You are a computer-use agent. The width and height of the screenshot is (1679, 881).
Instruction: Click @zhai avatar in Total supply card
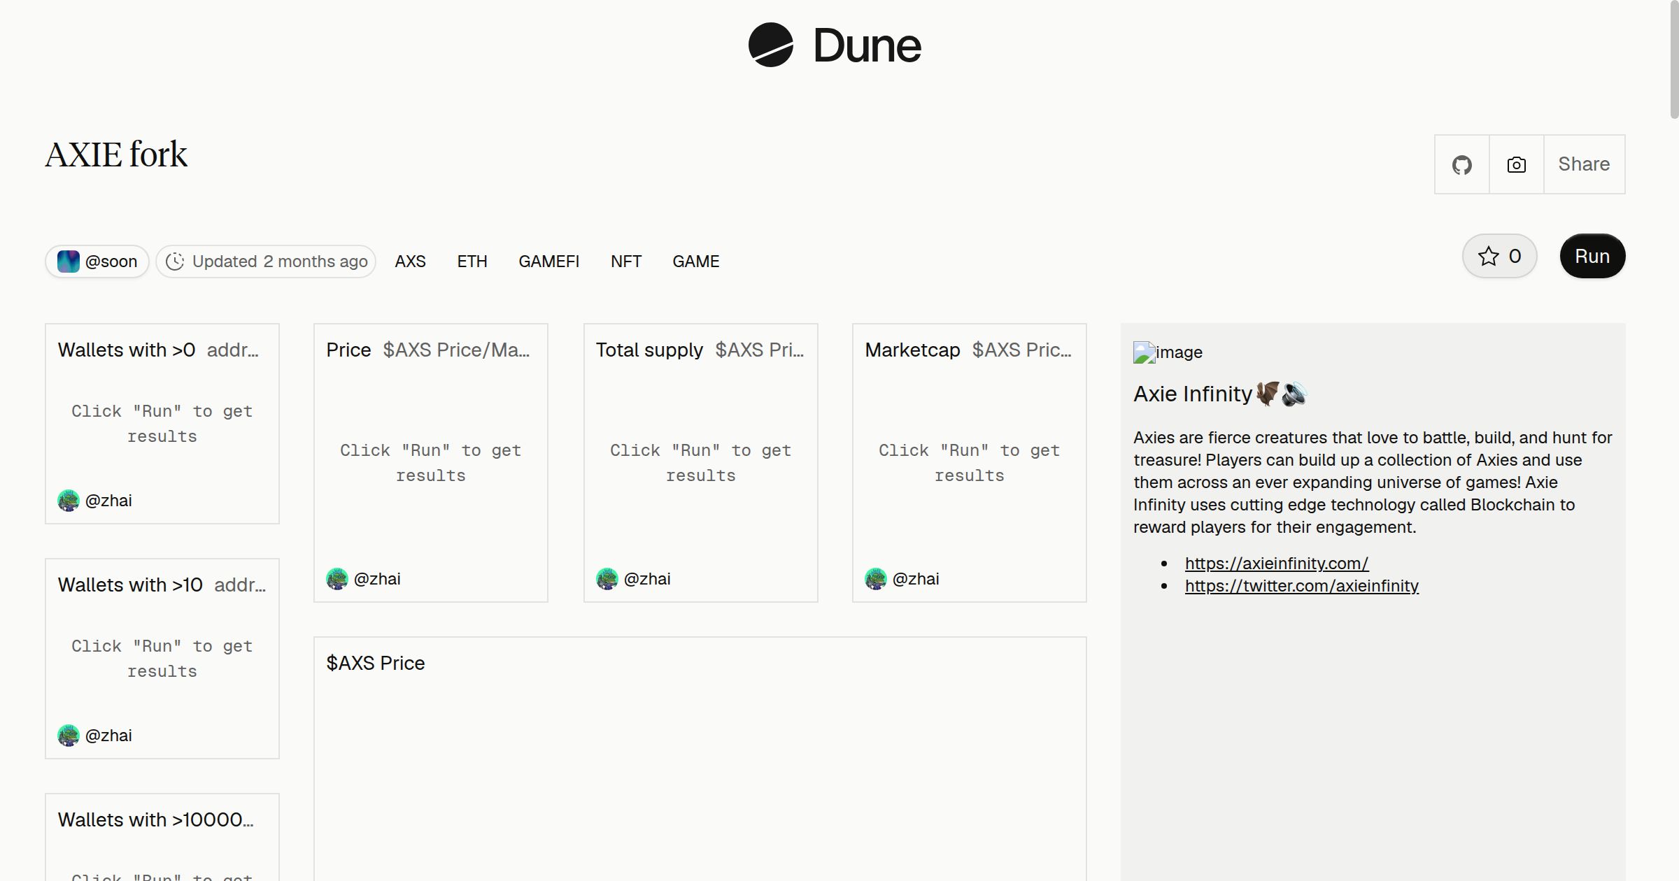[x=607, y=579]
